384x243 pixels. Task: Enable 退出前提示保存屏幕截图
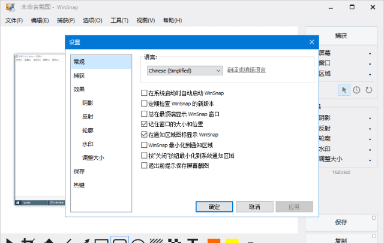pyautogui.click(x=144, y=166)
